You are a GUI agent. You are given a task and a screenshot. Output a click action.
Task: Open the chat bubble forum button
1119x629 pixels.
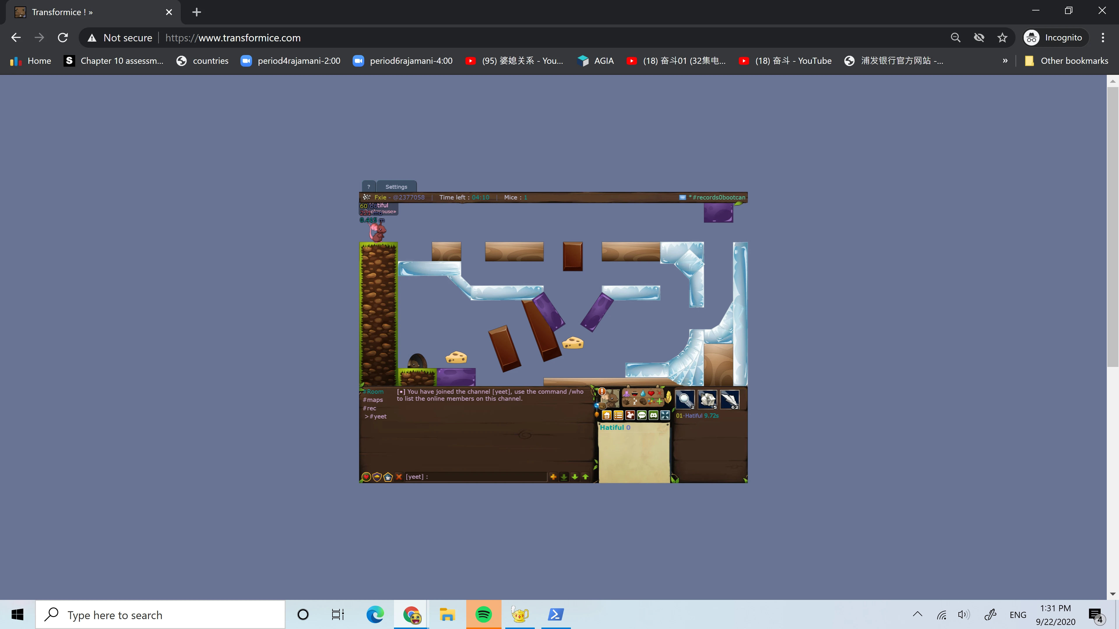tap(642, 416)
